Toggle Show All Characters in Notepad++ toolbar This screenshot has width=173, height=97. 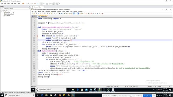[x=76, y=13]
